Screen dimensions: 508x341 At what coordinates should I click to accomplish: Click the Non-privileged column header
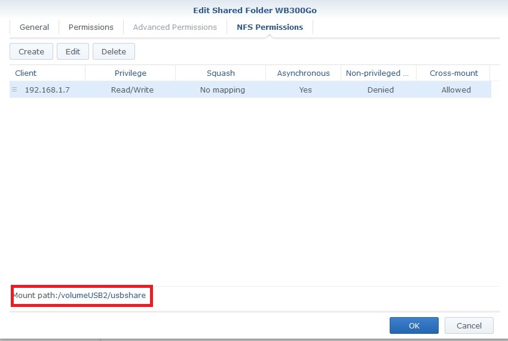point(377,73)
